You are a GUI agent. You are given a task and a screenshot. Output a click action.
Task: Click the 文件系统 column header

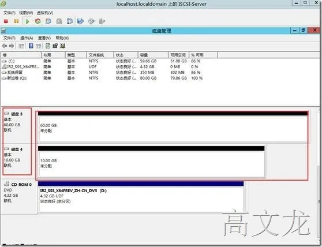point(100,55)
